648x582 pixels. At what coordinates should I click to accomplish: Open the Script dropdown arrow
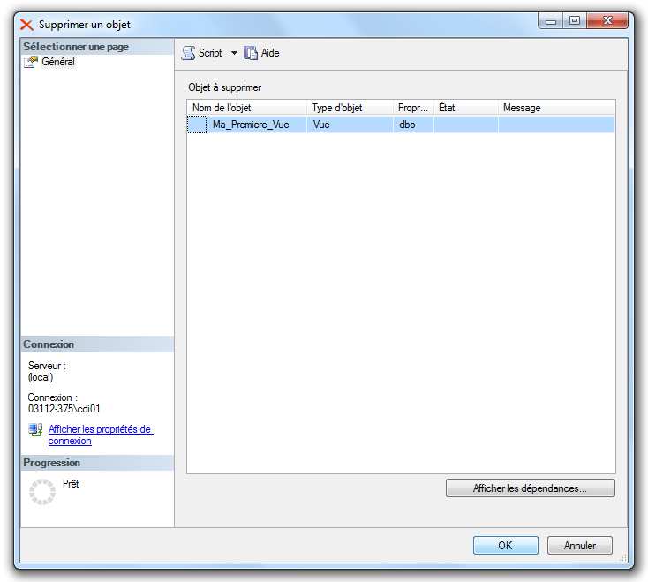tap(234, 53)
